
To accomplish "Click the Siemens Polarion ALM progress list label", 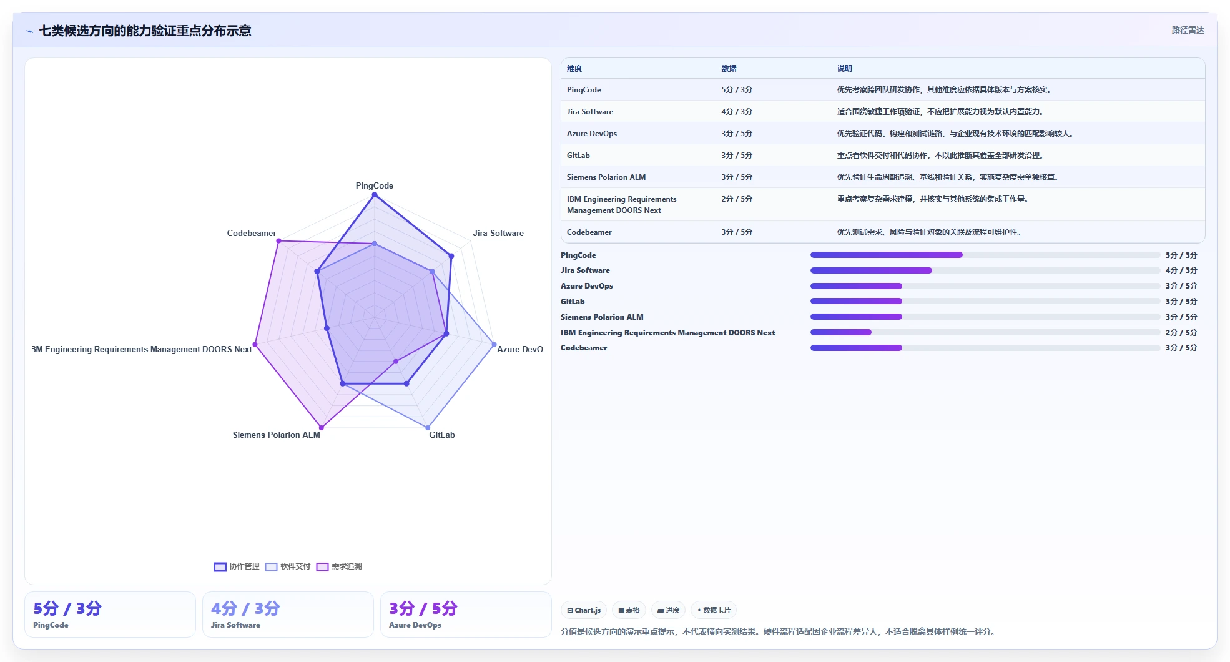I will tap(602, 317).
